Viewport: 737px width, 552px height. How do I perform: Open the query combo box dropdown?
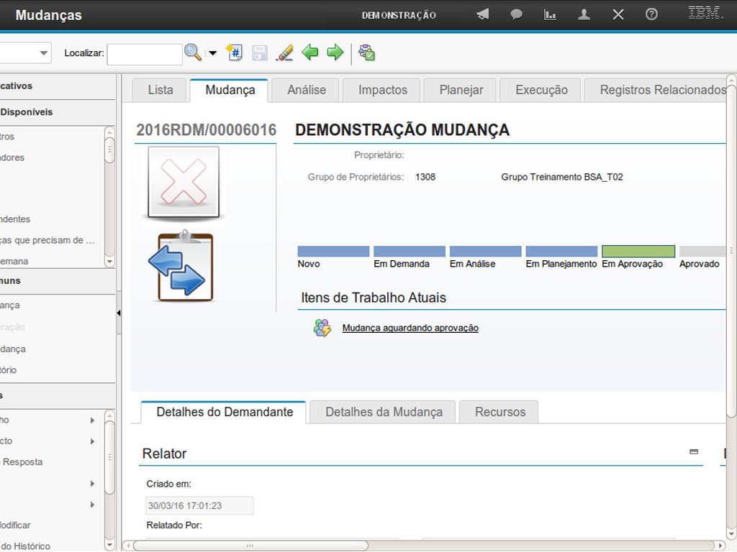[44, 53]
